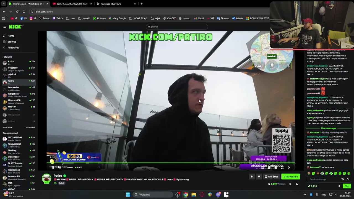Open Suspendas channel in Following list
This screenshot has height=199, width=354.
pyautogui.click(x=19, y=88)
